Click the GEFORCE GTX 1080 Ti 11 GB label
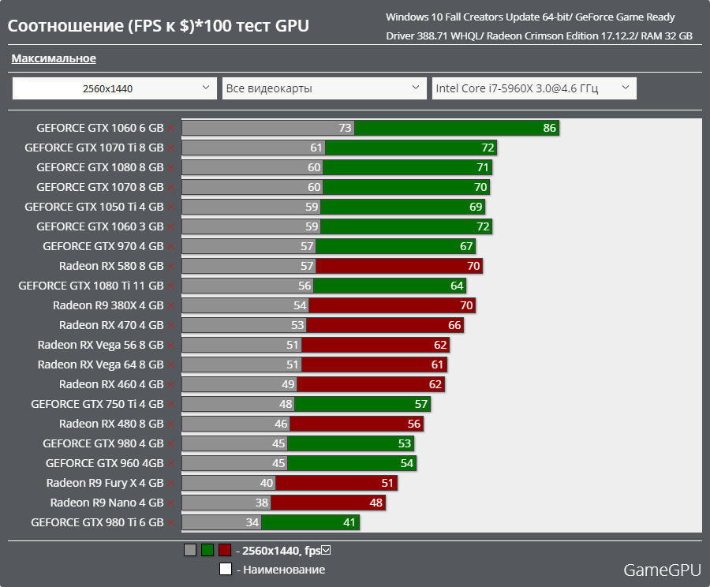710x587 pixels. [91, 286]
